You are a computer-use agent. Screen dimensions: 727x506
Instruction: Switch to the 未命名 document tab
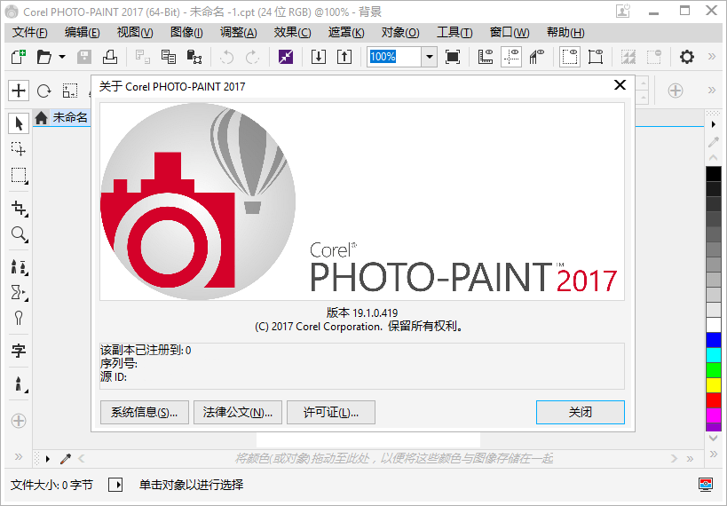[70, 118]
